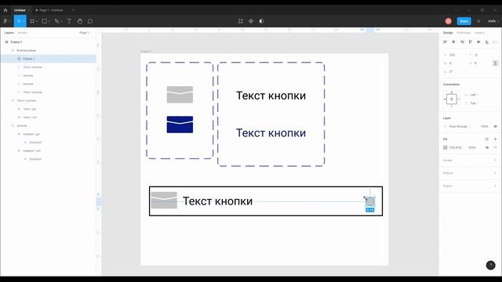Select the Move tool
The width and height of the screenshot is (502, 282).
pyautogui.click(x=19, y=21)
